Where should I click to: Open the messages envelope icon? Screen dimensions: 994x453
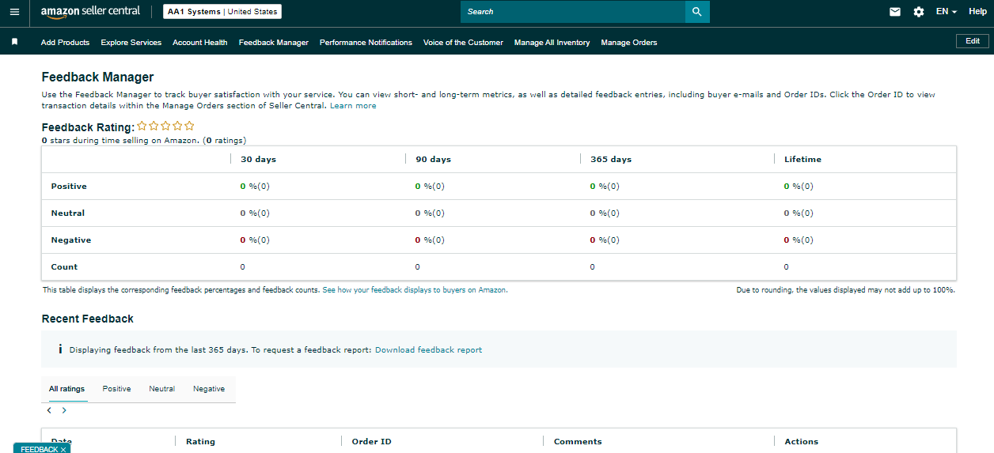point(895,12)
